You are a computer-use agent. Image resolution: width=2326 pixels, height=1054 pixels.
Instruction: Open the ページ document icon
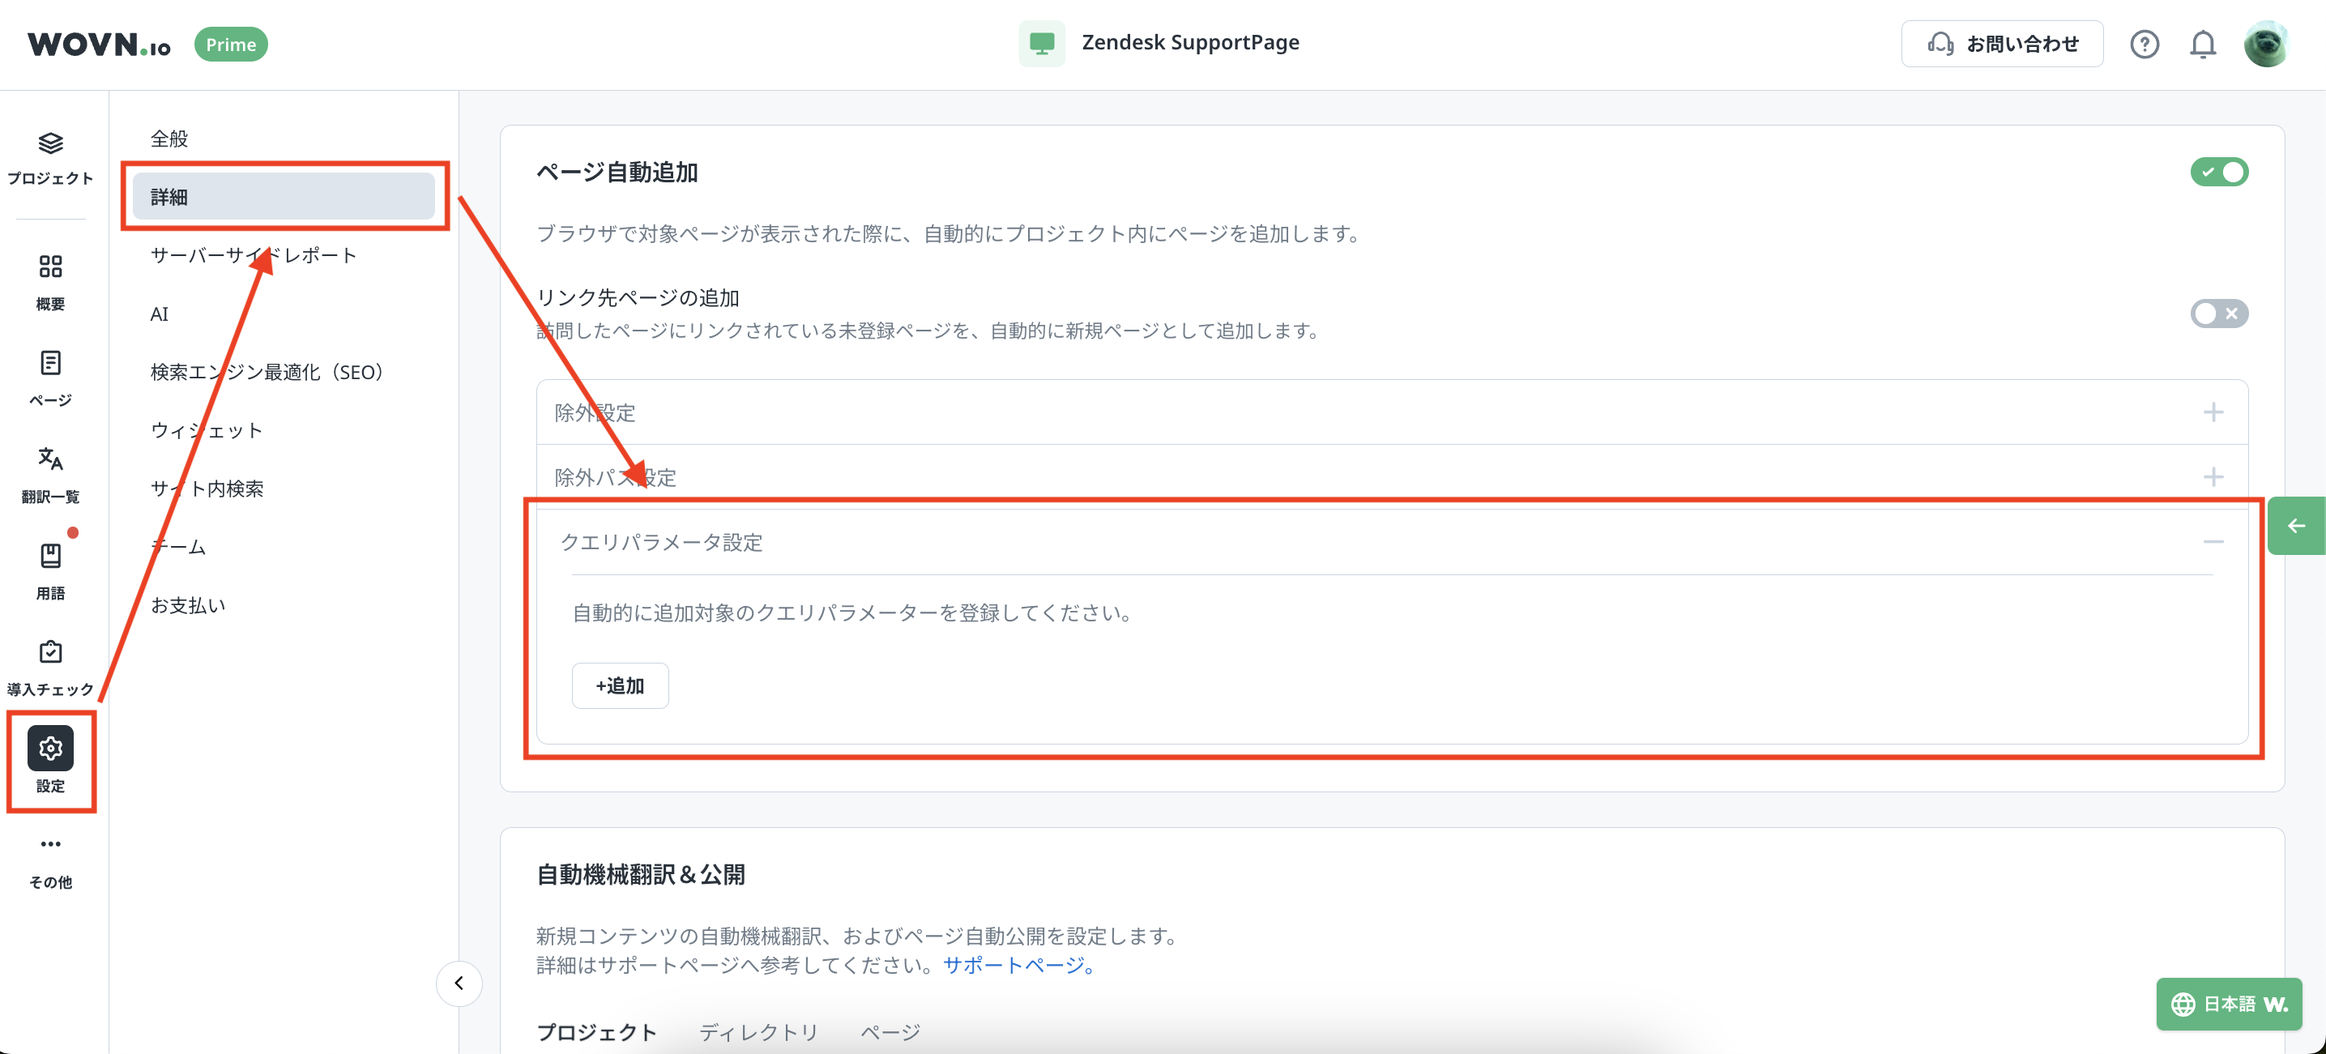[x=50, y=363]
